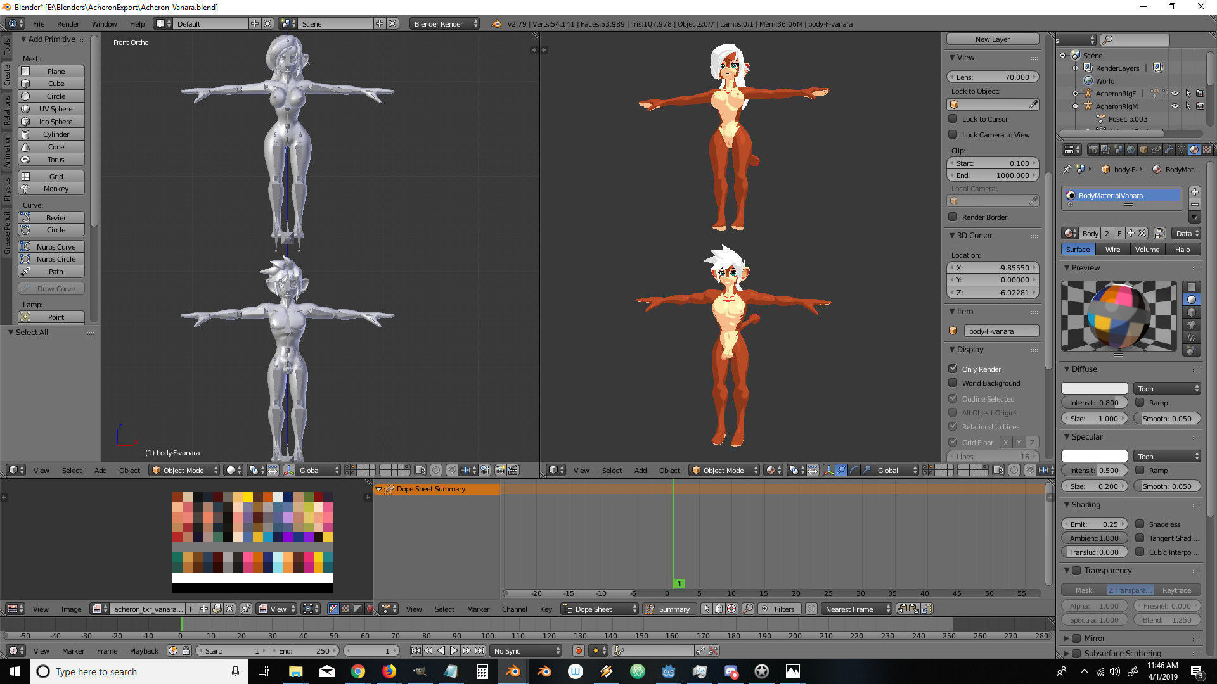Screen dimensions: 1217x684
Task: Play animation in the timeline
Action: coord(454,650)
